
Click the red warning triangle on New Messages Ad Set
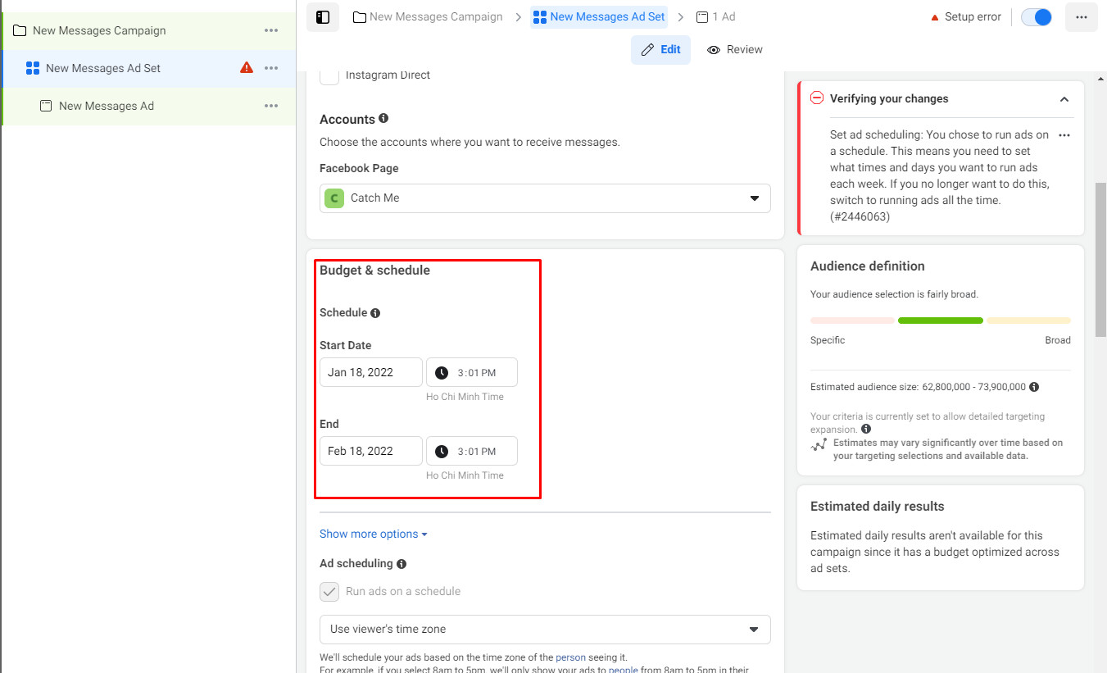tap(247, 68)
